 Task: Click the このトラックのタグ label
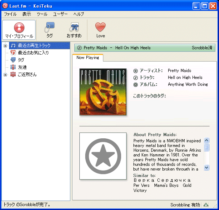coord(149,96)
